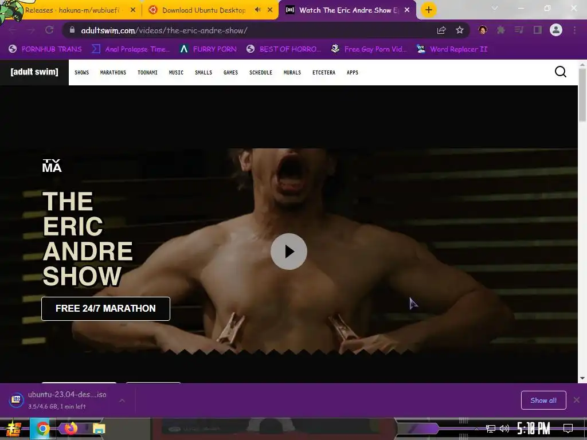Open the Windows Start menu
This screenshot has width=587, height=440.
(14, 429)
